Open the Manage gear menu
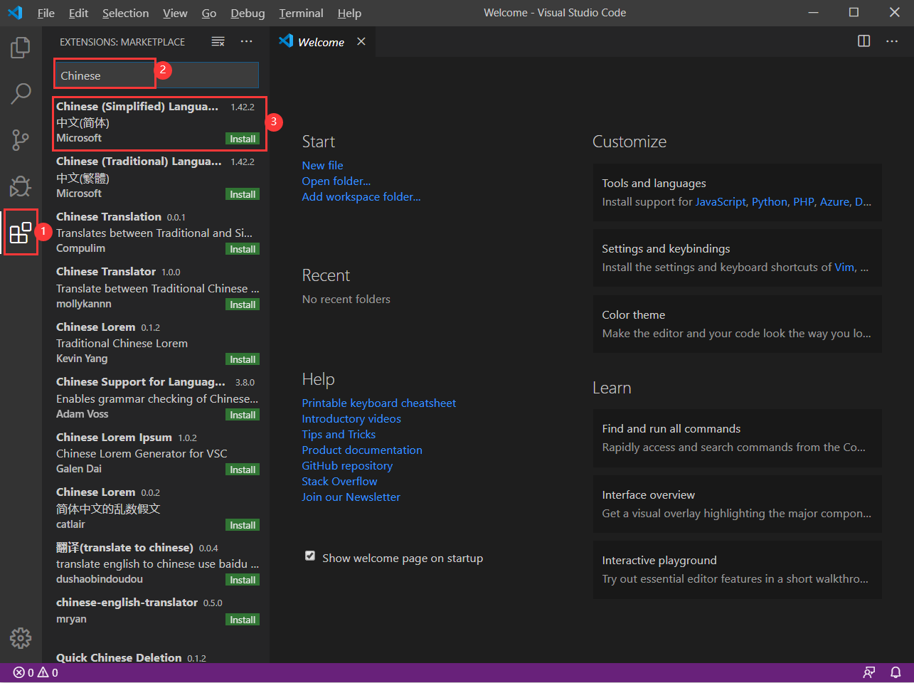 [x=20, y=638]
